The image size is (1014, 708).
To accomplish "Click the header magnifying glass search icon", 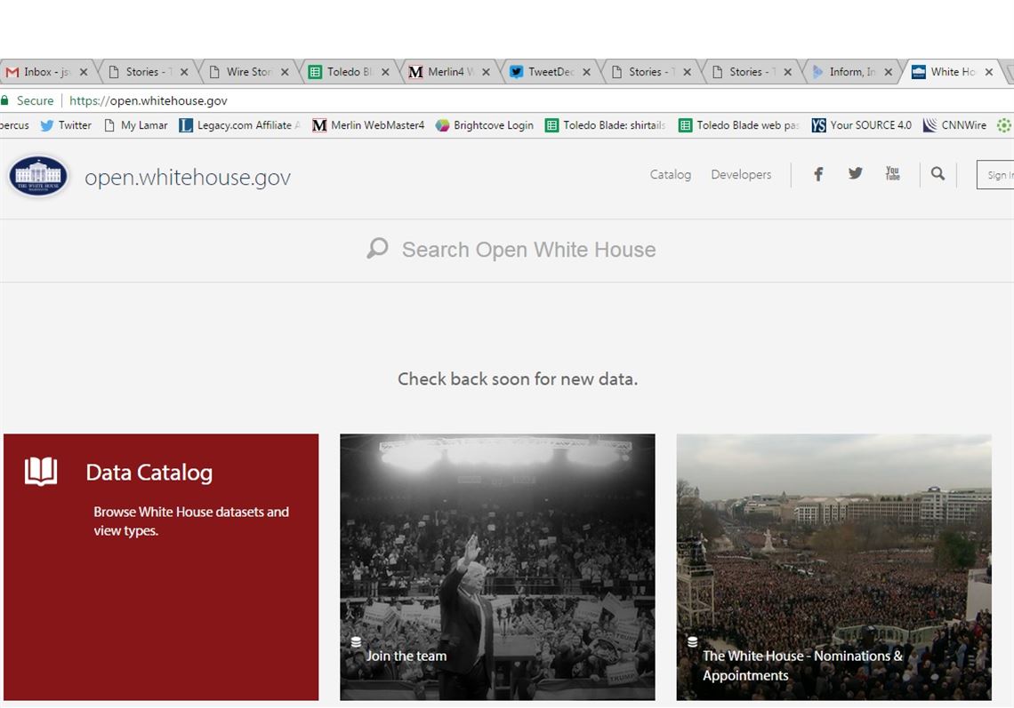I will [x=938, y=174].
